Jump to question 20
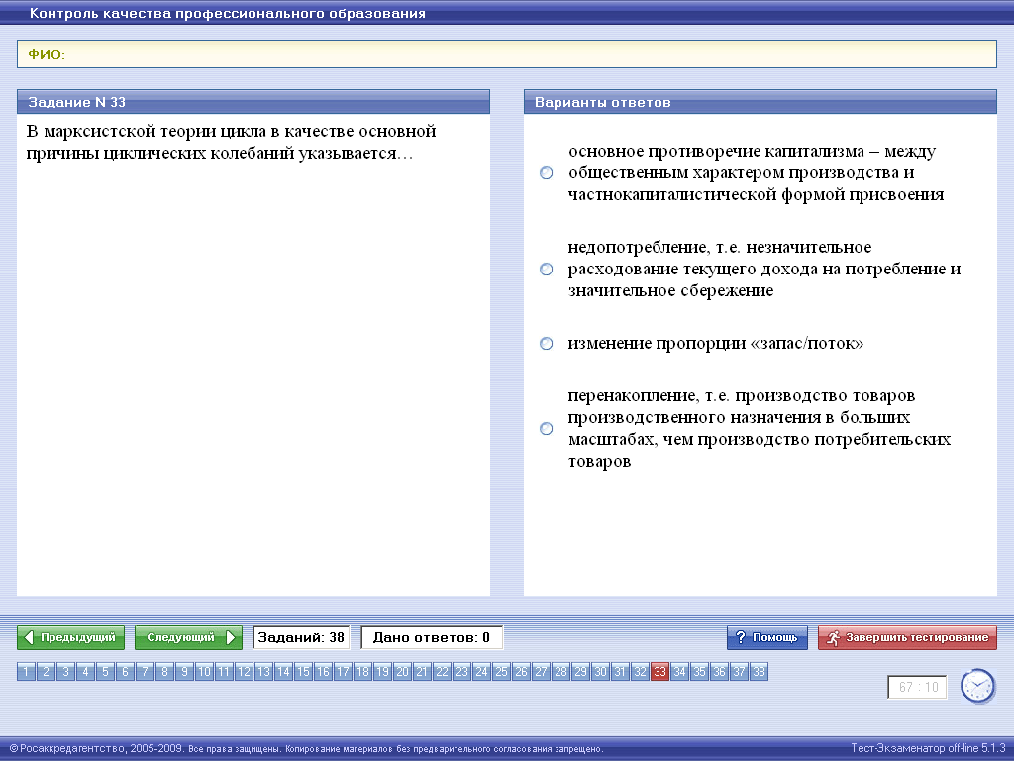The width and height of the screenshot is (1014, 761). pos(402,672)
